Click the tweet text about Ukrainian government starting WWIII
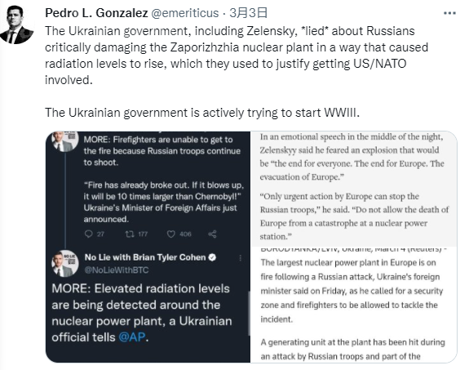Screen dimensions: 469x370 pos(202,113)
